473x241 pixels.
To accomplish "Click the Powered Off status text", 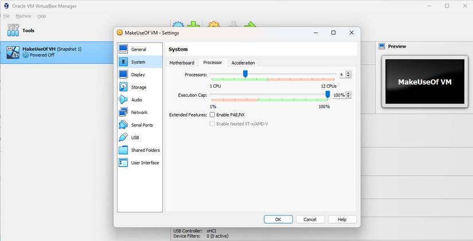I will point(42,55).
